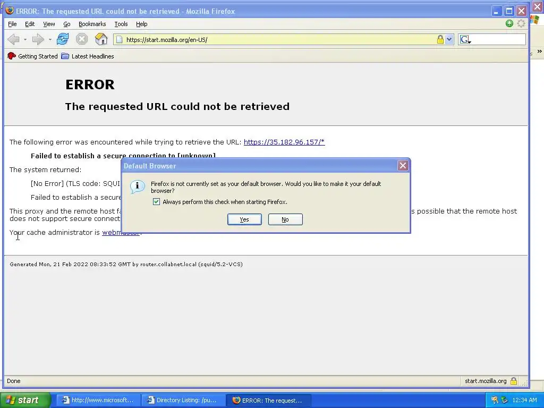Click the Back arrow toolbar button
Image resolution: width=544 pixels, height=408 pixels.
point(13,39)
